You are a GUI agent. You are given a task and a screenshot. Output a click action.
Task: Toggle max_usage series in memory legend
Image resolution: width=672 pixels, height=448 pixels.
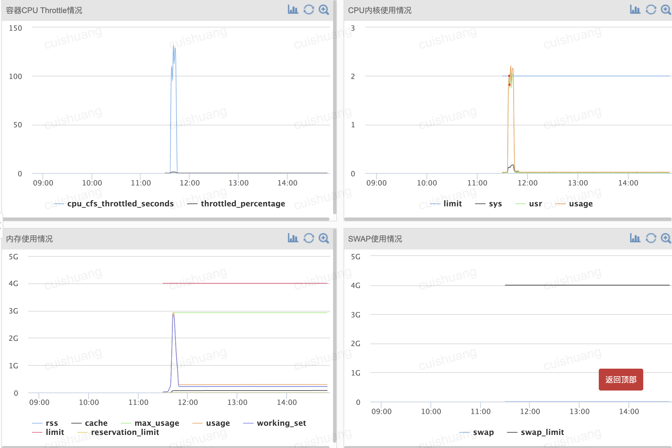pos(156,423)
